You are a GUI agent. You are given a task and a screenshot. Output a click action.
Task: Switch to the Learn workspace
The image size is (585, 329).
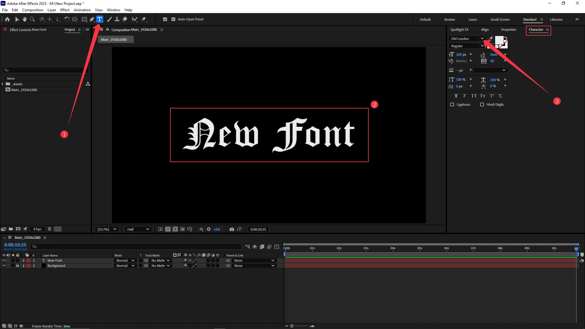click(x=473, y=19)
